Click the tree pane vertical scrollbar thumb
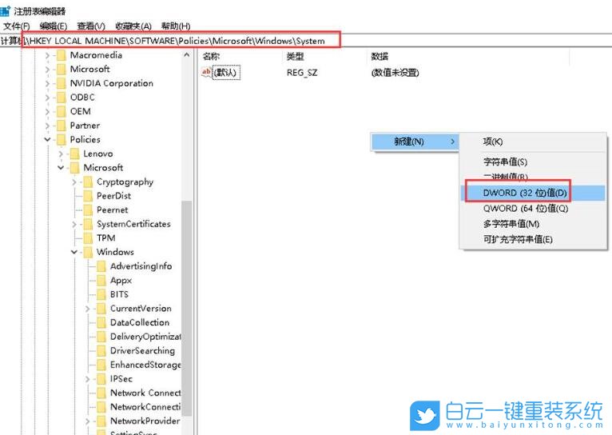The height and width of the screenshot is (435, 612). coord(187,309)
